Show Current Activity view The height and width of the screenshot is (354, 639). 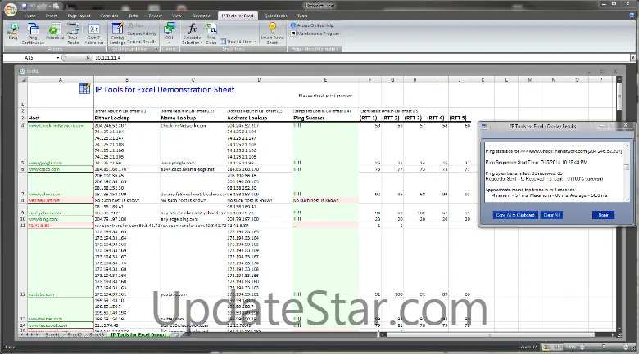pos(142,34)
